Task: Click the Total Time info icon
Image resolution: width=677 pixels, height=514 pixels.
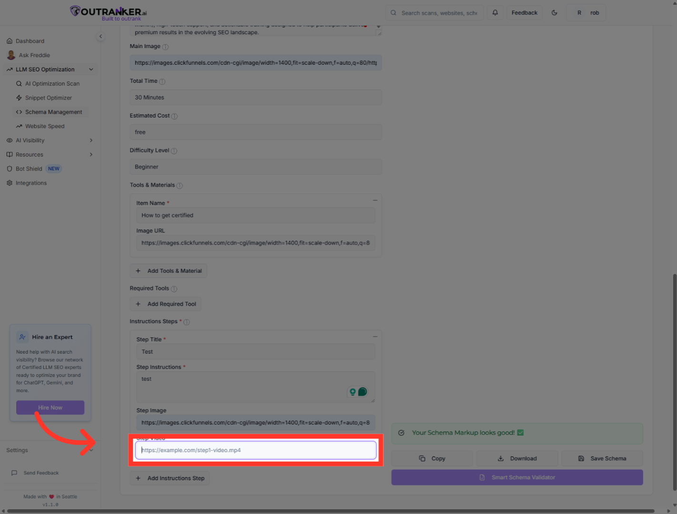Action: coord(162,81)
